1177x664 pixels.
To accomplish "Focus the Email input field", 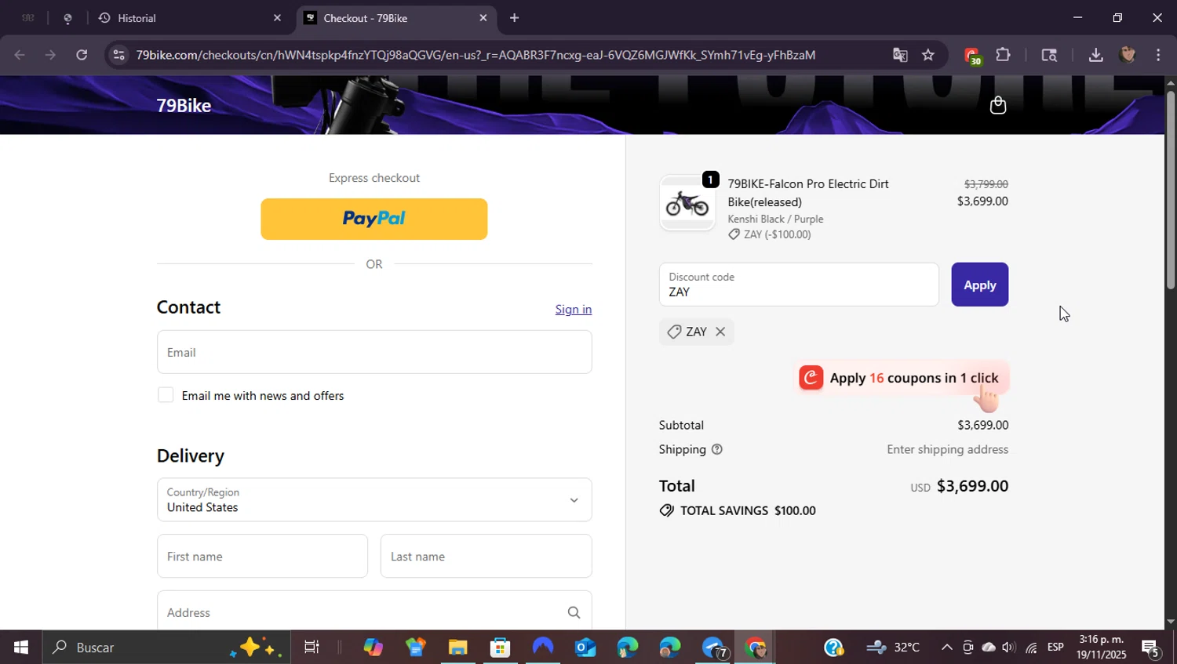I will [374, 352].
